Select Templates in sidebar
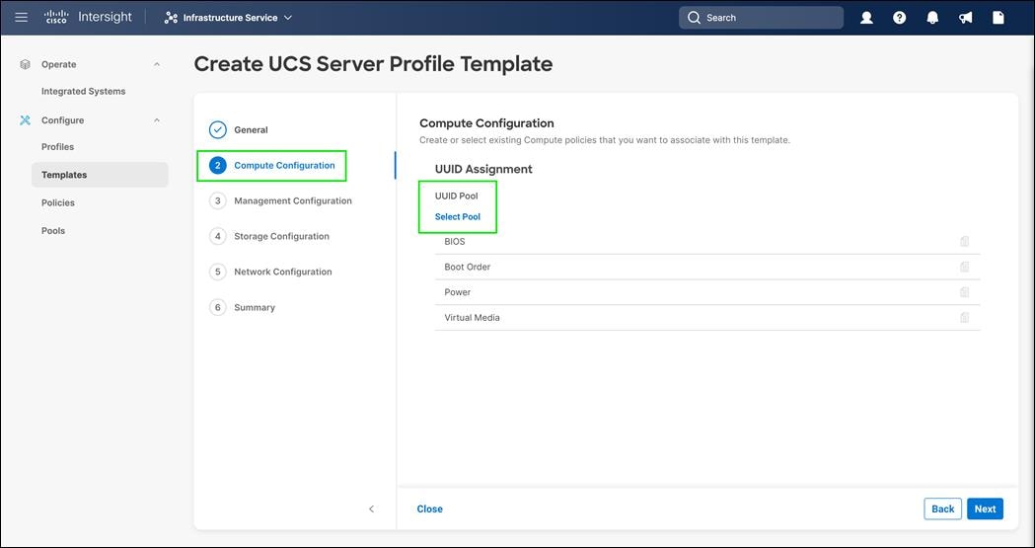The image size is (1035, 548). 100,175
